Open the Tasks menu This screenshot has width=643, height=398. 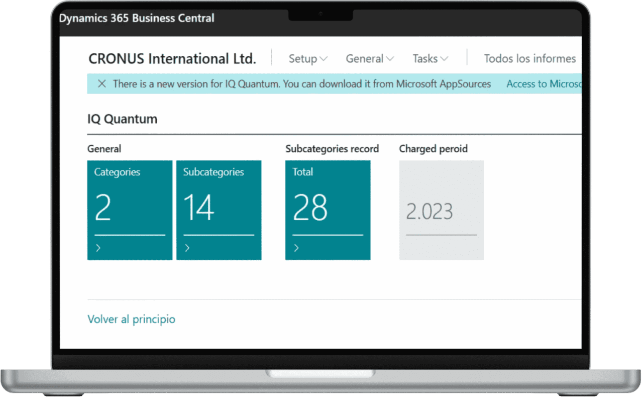point(431,59)
